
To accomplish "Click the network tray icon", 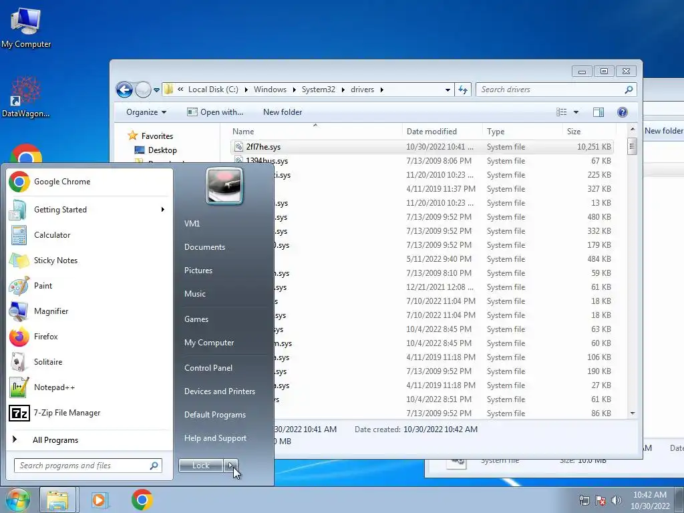I will point(584,500).
